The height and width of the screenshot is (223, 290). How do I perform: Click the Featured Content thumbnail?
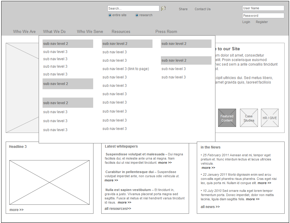[227, 118]
